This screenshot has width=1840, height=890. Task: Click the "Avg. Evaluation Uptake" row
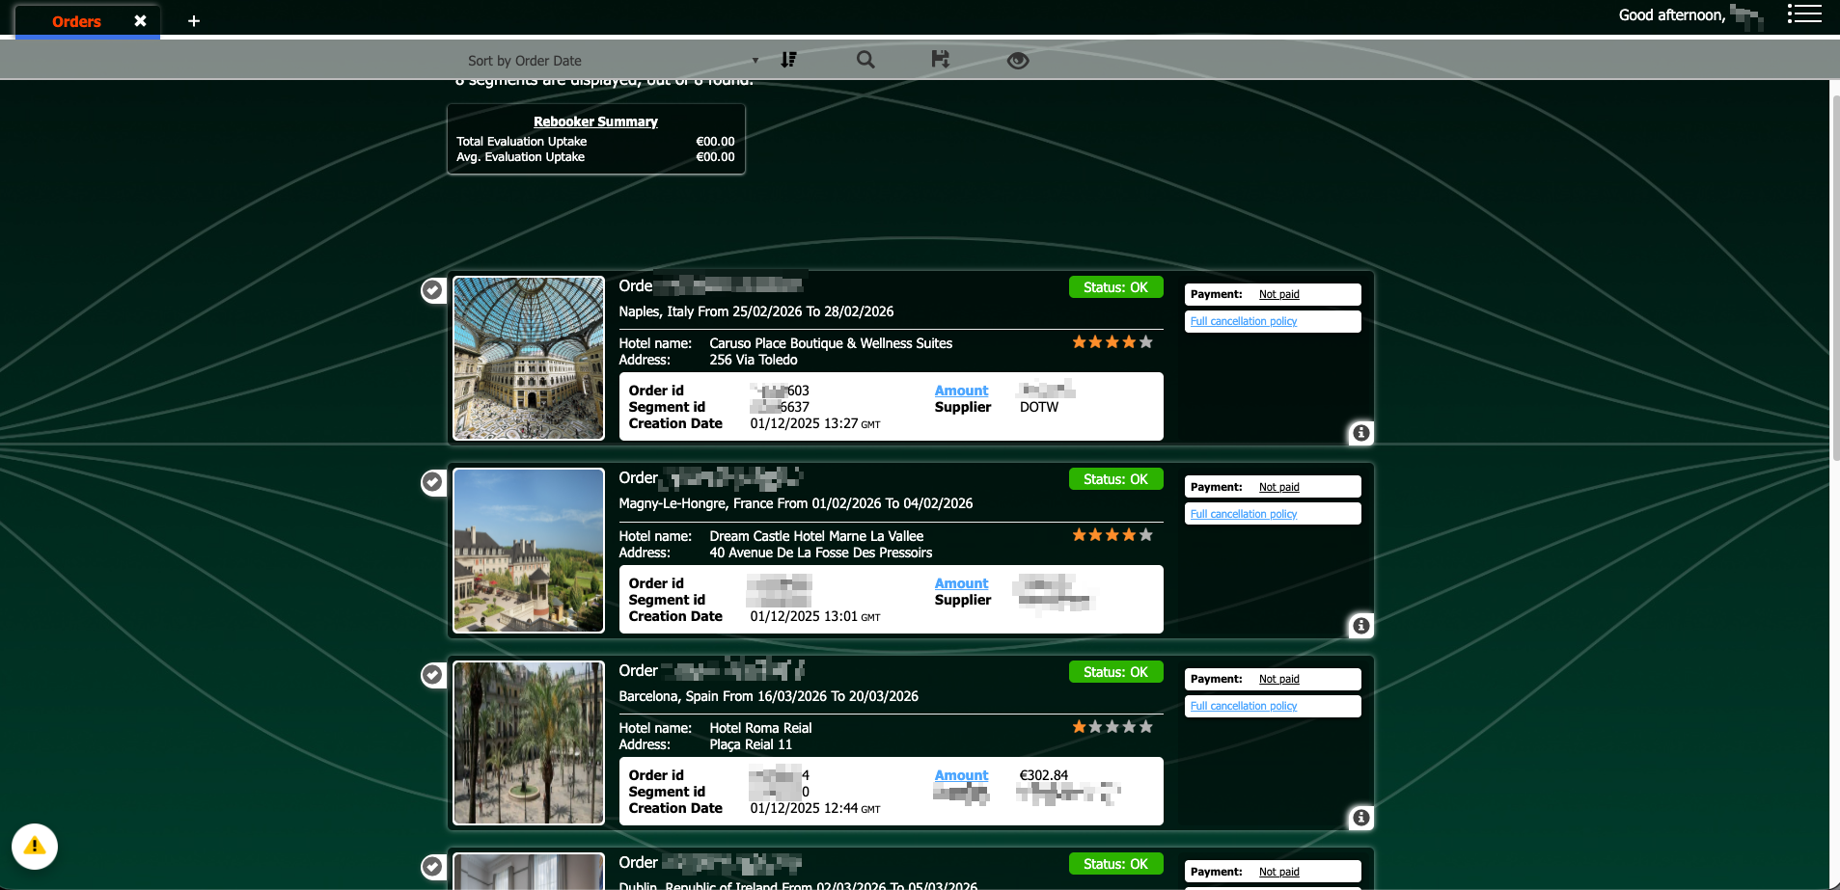[595, 157]
